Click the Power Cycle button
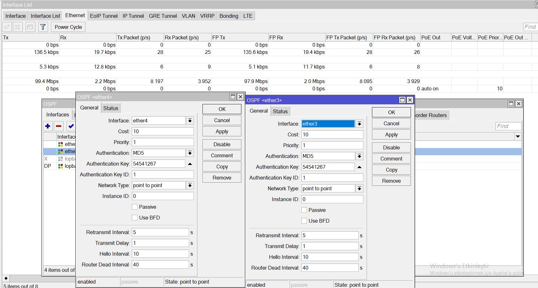This screenshot has height=288, width=538. [x=68, y=27]
